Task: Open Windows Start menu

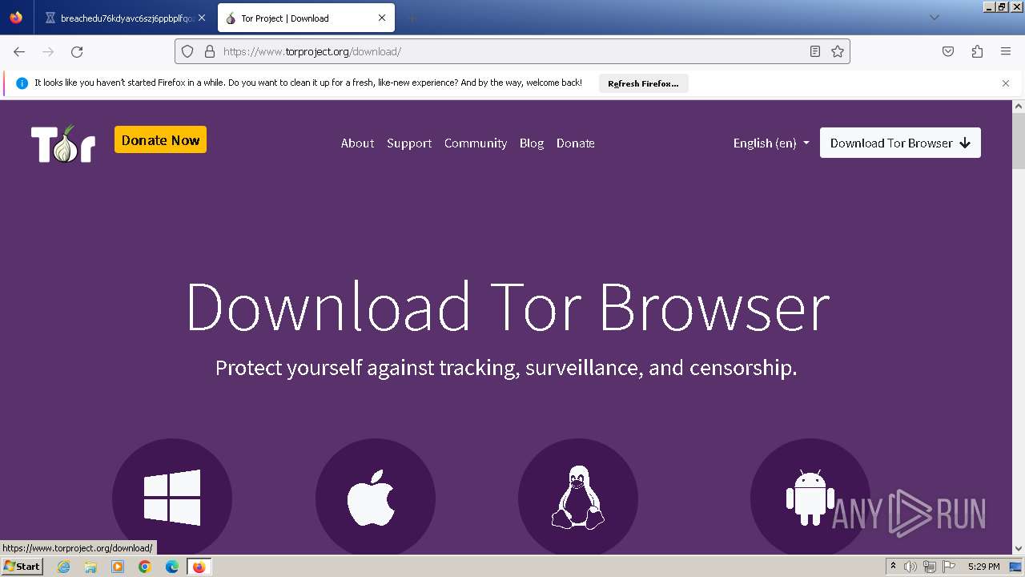Action: click(22, 567)
